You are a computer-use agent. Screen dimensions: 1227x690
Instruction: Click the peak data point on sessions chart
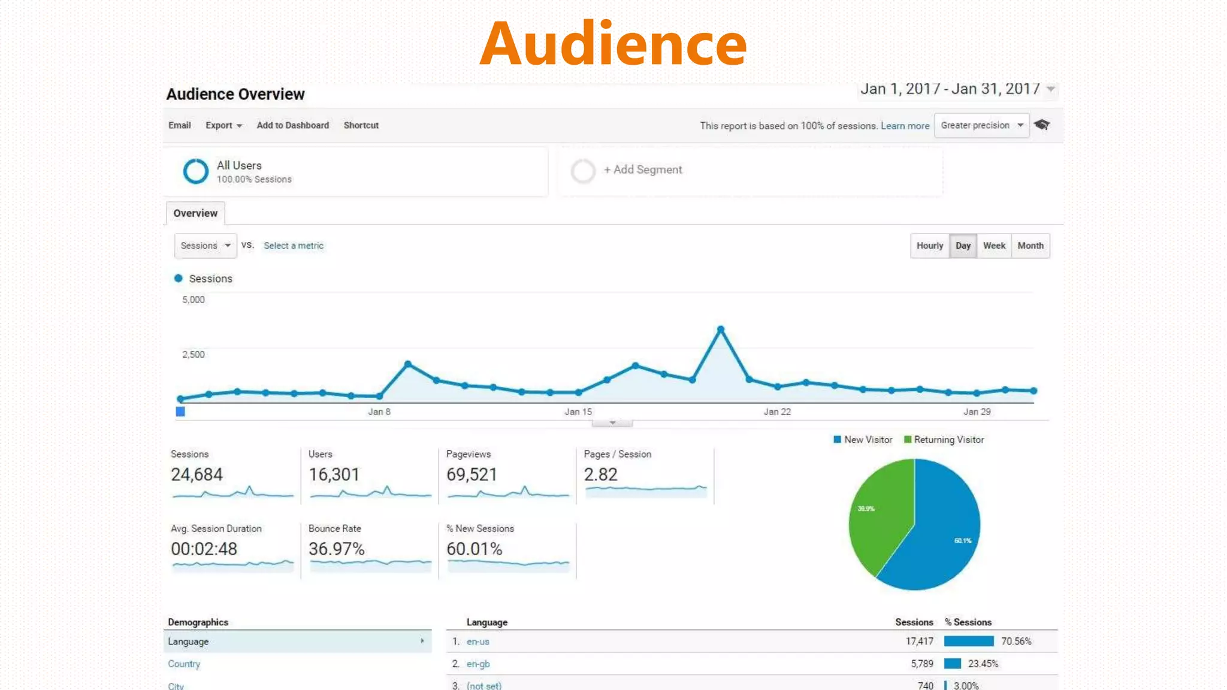pyautogui.click(x=721, y=329)
